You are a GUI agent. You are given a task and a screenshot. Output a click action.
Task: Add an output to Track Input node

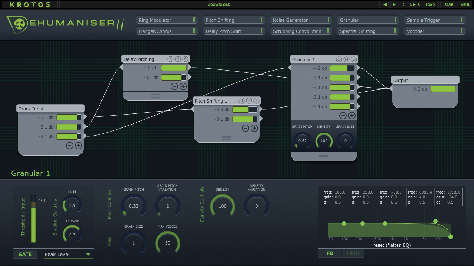[79, 146]
